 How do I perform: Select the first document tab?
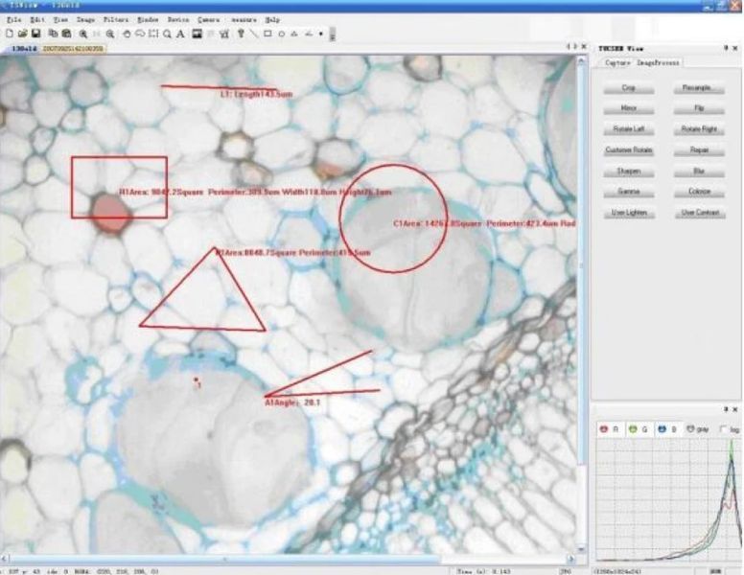click(21, 48)
